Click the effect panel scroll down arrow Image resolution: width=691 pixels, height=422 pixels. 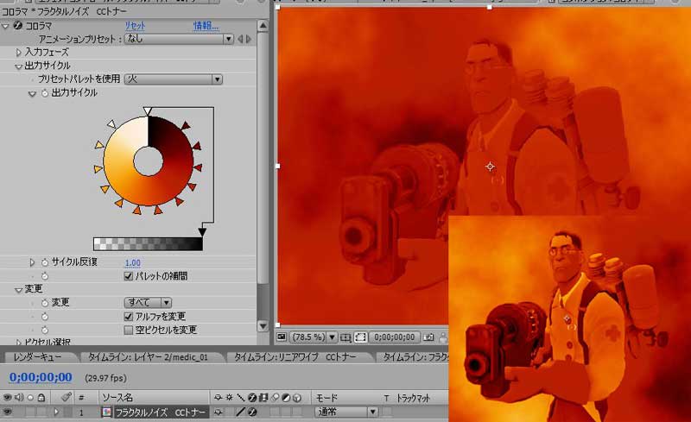263,326
